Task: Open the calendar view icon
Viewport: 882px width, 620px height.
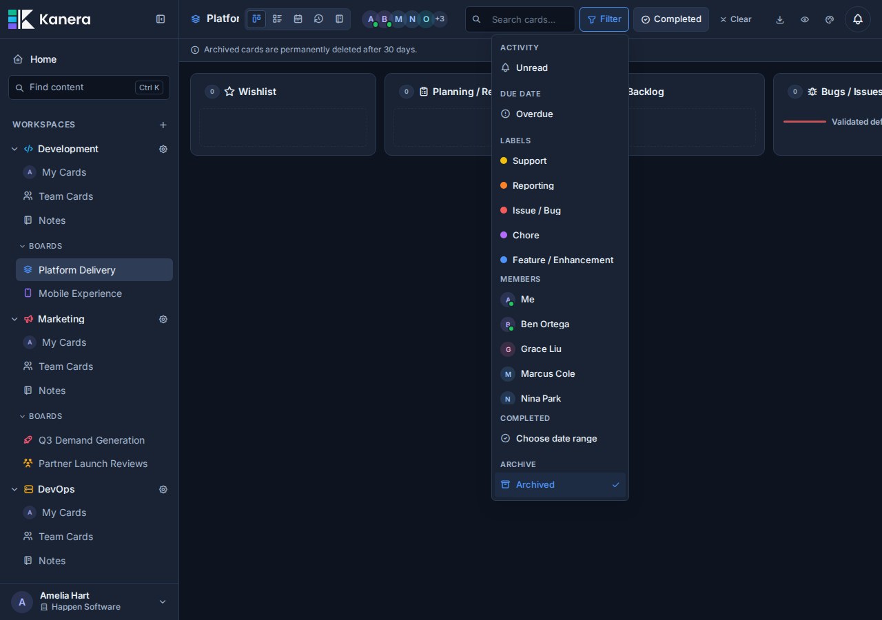Action: pos(298,19)
